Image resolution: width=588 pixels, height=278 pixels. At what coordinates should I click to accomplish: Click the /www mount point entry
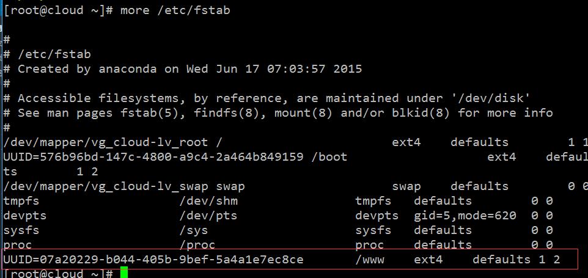370,259
